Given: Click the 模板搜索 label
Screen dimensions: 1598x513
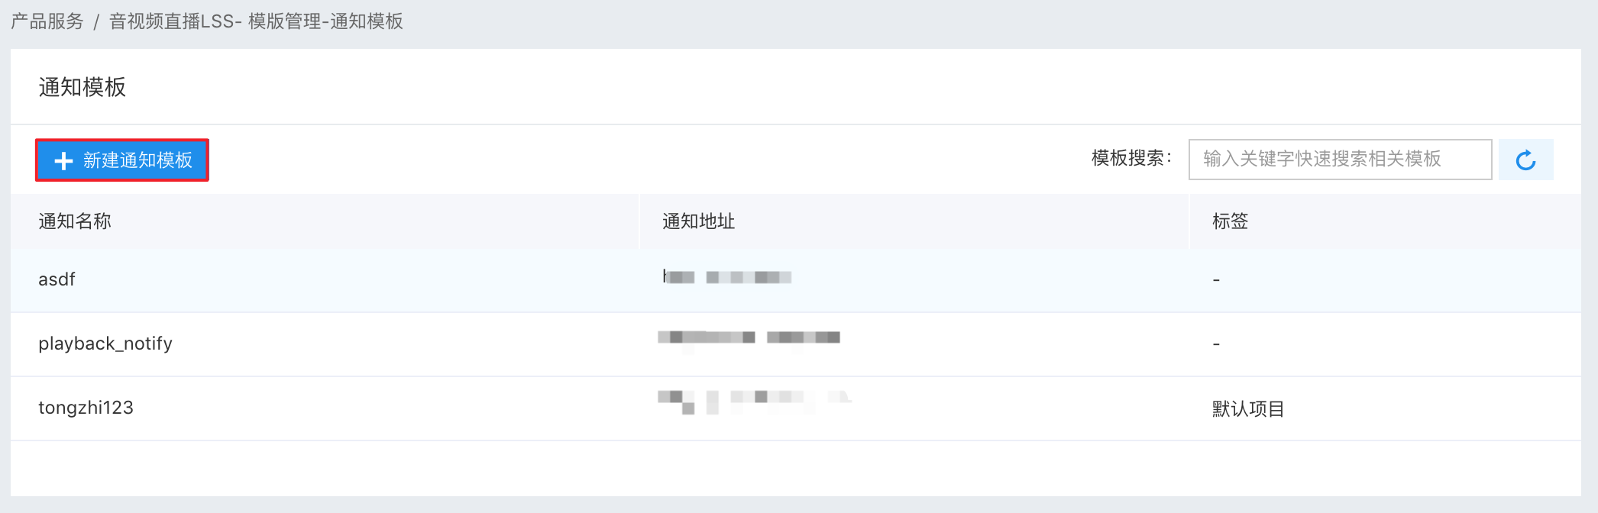Looking at the screenshot, I should tap(1131, 158).
